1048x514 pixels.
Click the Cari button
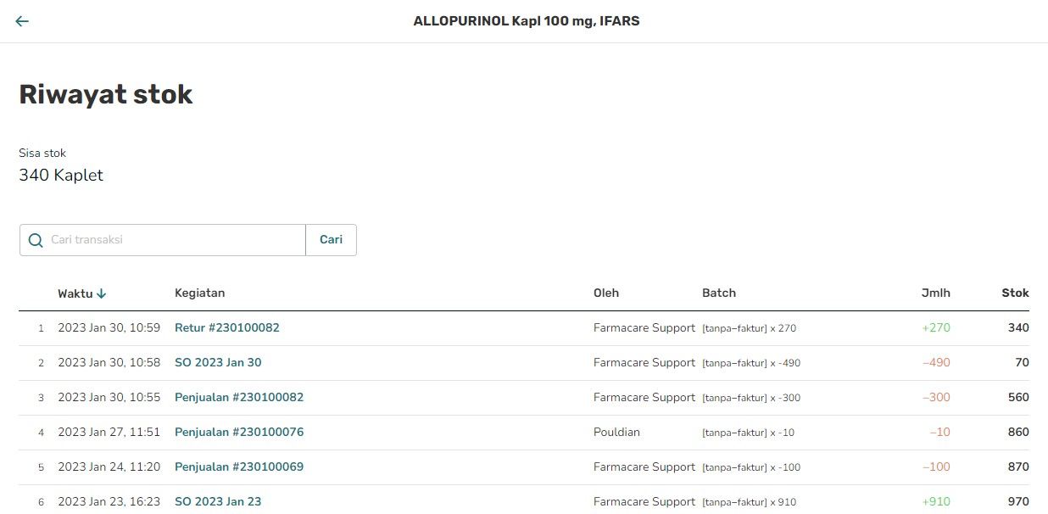point(331,240)
